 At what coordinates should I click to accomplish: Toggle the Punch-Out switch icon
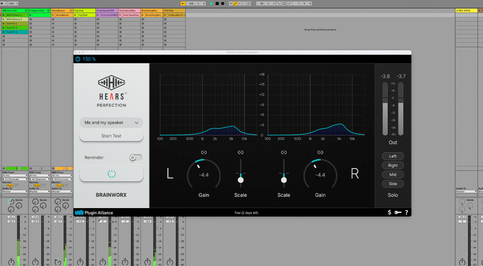[x=290, y=3]
